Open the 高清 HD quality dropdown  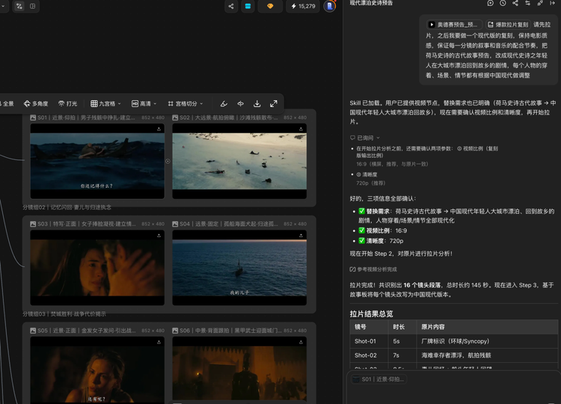pyautogui.click(x=144, y=104)
